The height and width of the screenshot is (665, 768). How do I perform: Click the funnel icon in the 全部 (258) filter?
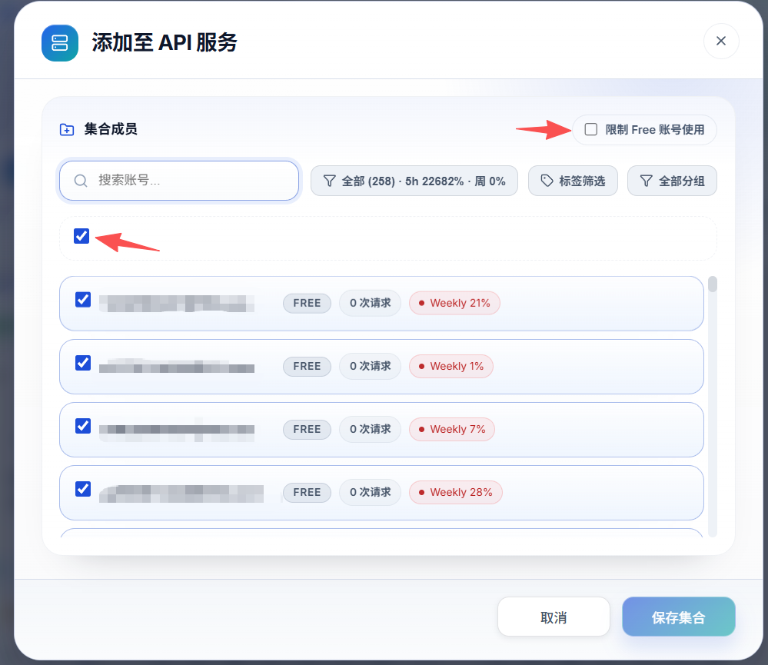point(330,181)
